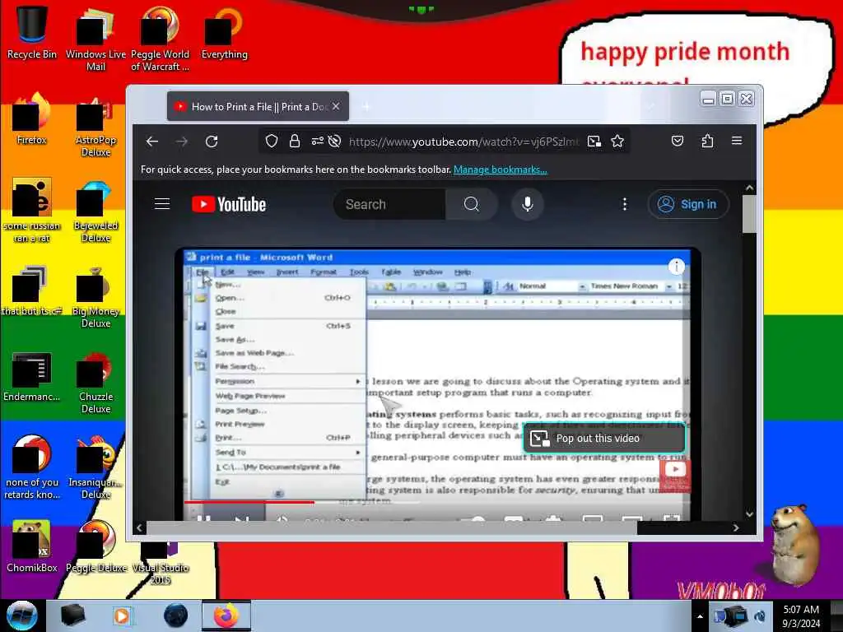843x632 pixels.
Task: Show site security via the padlock icon
Action: [295, 142]
